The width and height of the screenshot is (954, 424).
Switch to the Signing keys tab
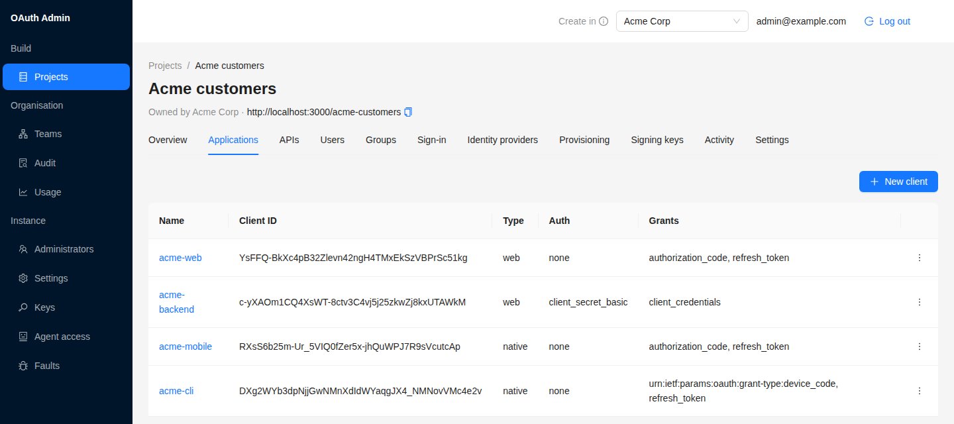657,140
